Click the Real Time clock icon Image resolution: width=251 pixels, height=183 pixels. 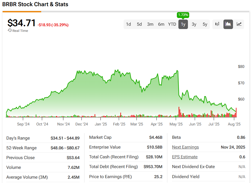pos(10,31)
